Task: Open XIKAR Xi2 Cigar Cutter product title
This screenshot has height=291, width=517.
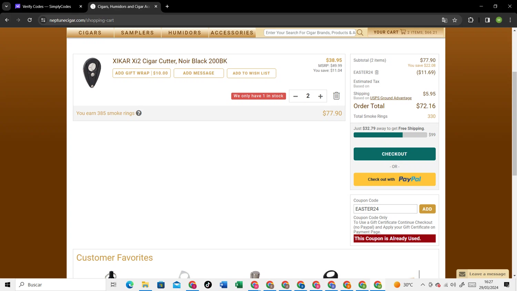Action: (x=170, y=61)
